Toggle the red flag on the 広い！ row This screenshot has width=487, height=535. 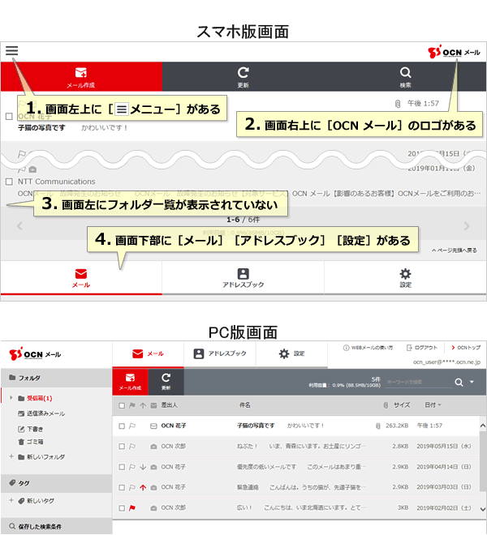(132, 508)
